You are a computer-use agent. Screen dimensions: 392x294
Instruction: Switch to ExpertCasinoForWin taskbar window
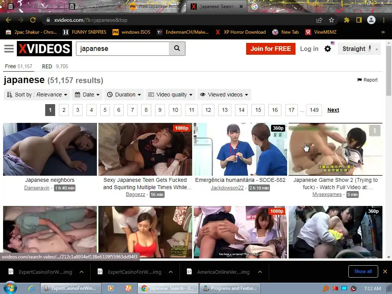[x=71, y=288]
